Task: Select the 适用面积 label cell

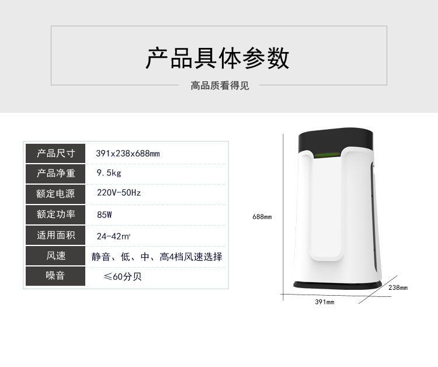Action: (55, 236)
